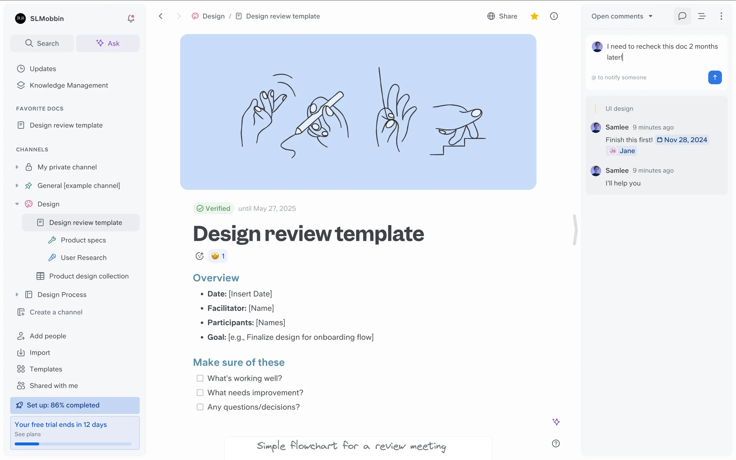Open the comments panel icon
This screenshot has width=736, height=460.
click(682, 16)
